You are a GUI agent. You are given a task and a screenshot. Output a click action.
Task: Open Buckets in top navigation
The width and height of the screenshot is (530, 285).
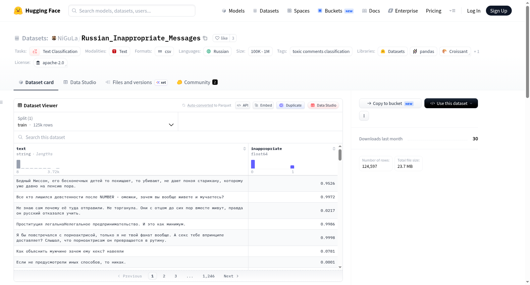336,11
